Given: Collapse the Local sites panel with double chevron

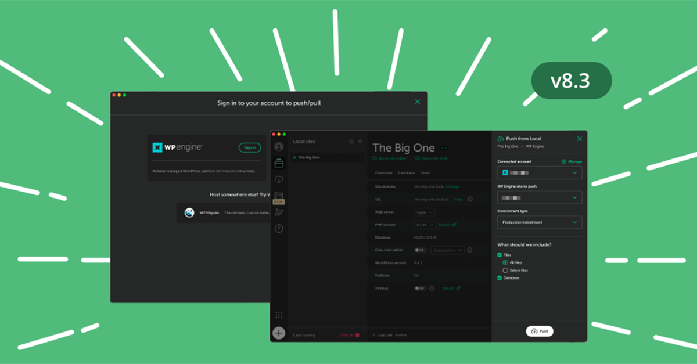Looking at the screenshot, I should tap(360, 142).
